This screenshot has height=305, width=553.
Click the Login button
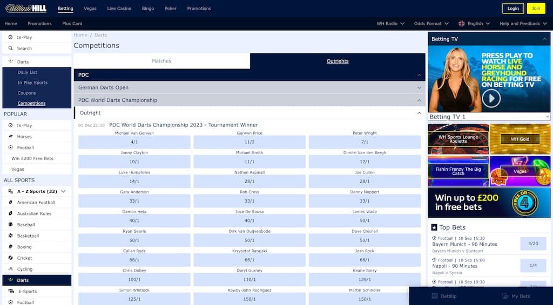coord(513,9)
